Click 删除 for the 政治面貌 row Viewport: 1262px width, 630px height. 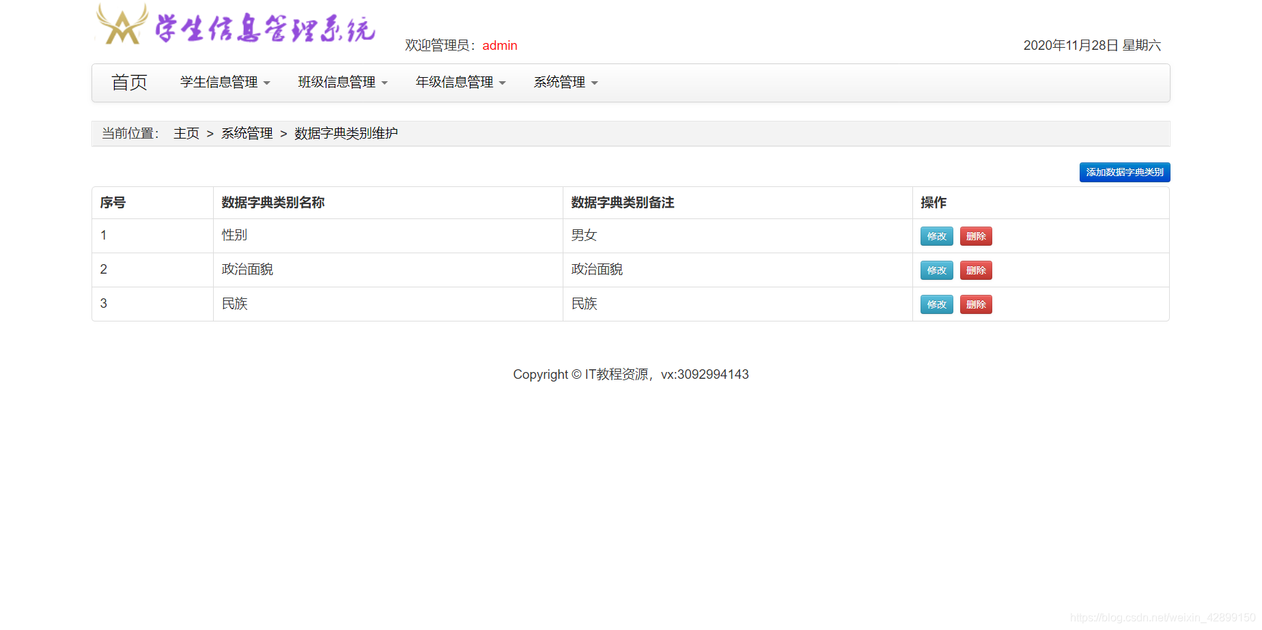(976, 270)
